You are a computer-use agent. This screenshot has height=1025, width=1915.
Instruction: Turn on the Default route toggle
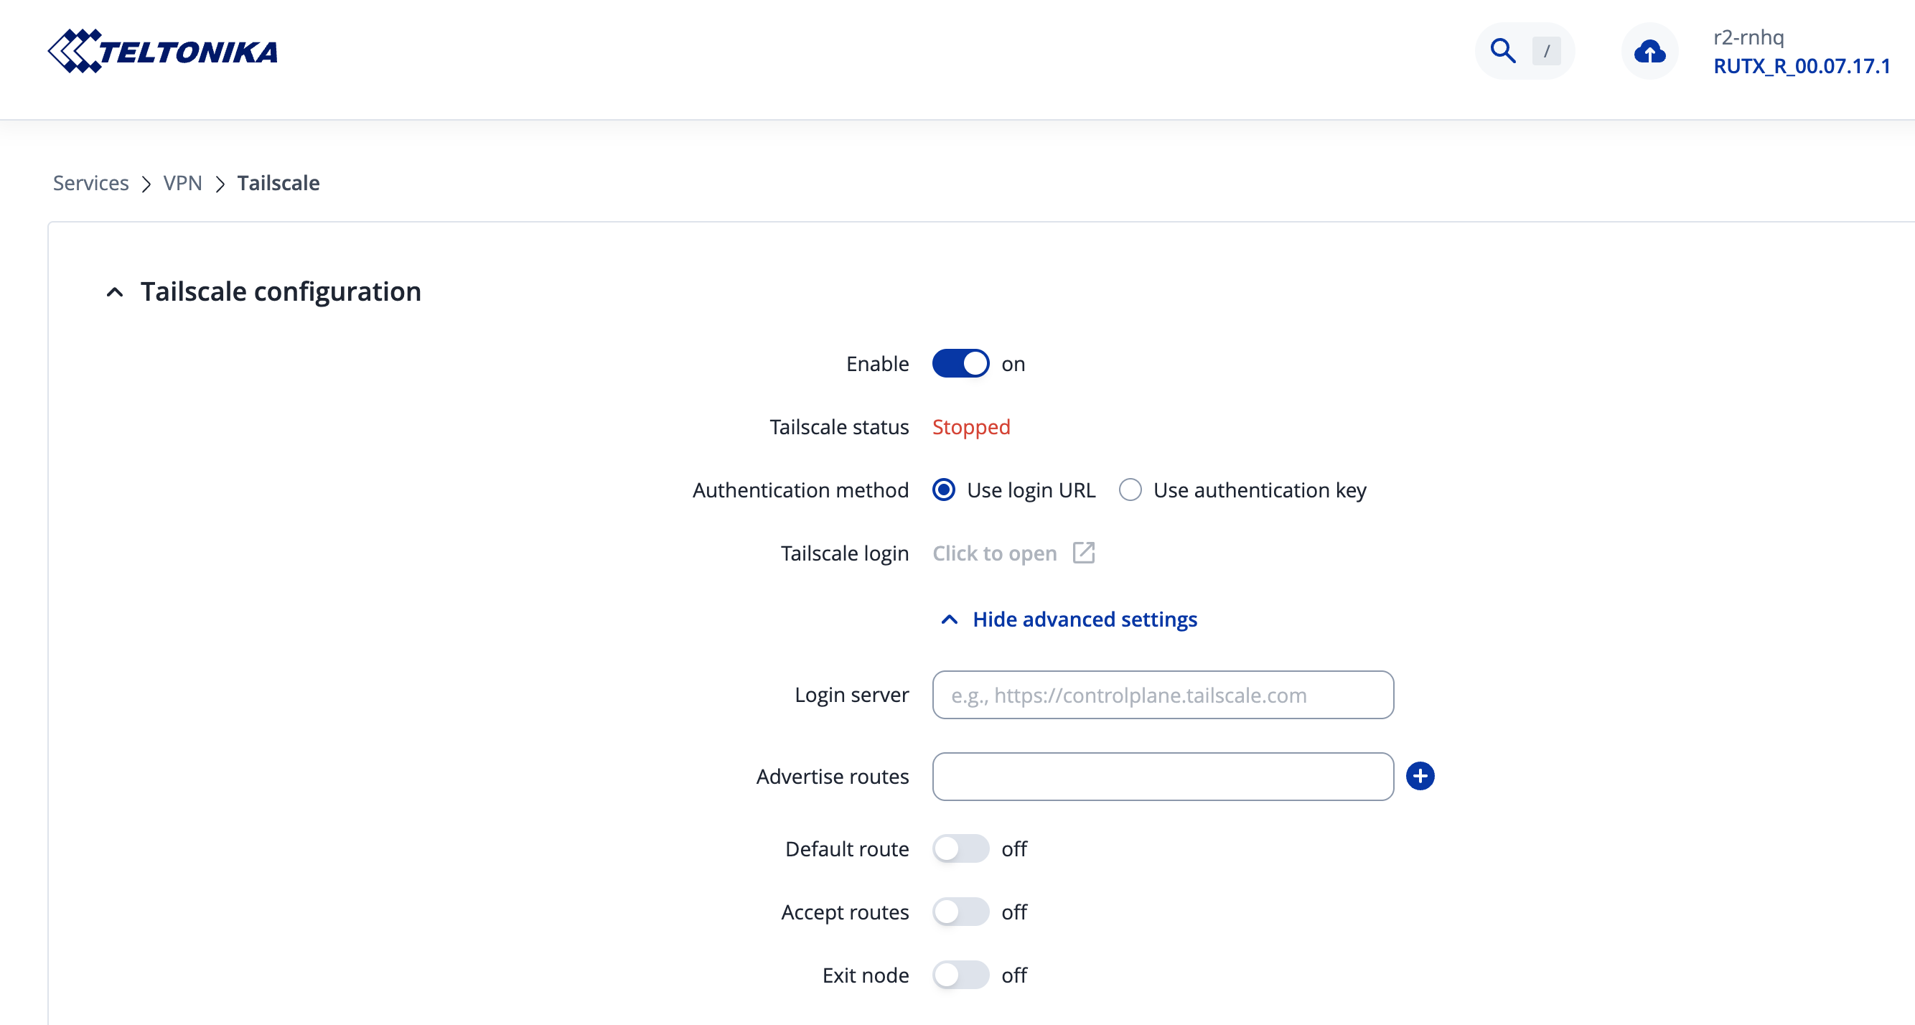960,849
